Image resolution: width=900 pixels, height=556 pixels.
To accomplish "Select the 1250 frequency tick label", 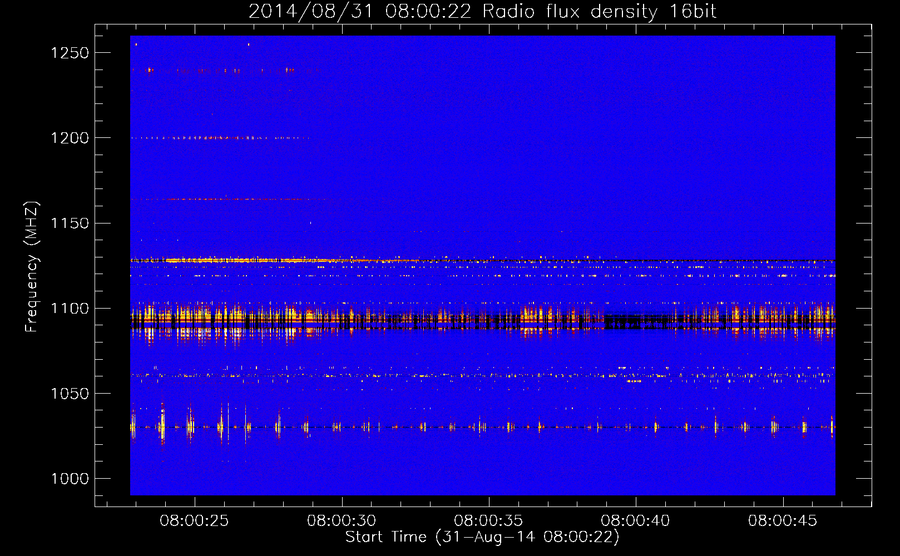I will tap(70, 53).
